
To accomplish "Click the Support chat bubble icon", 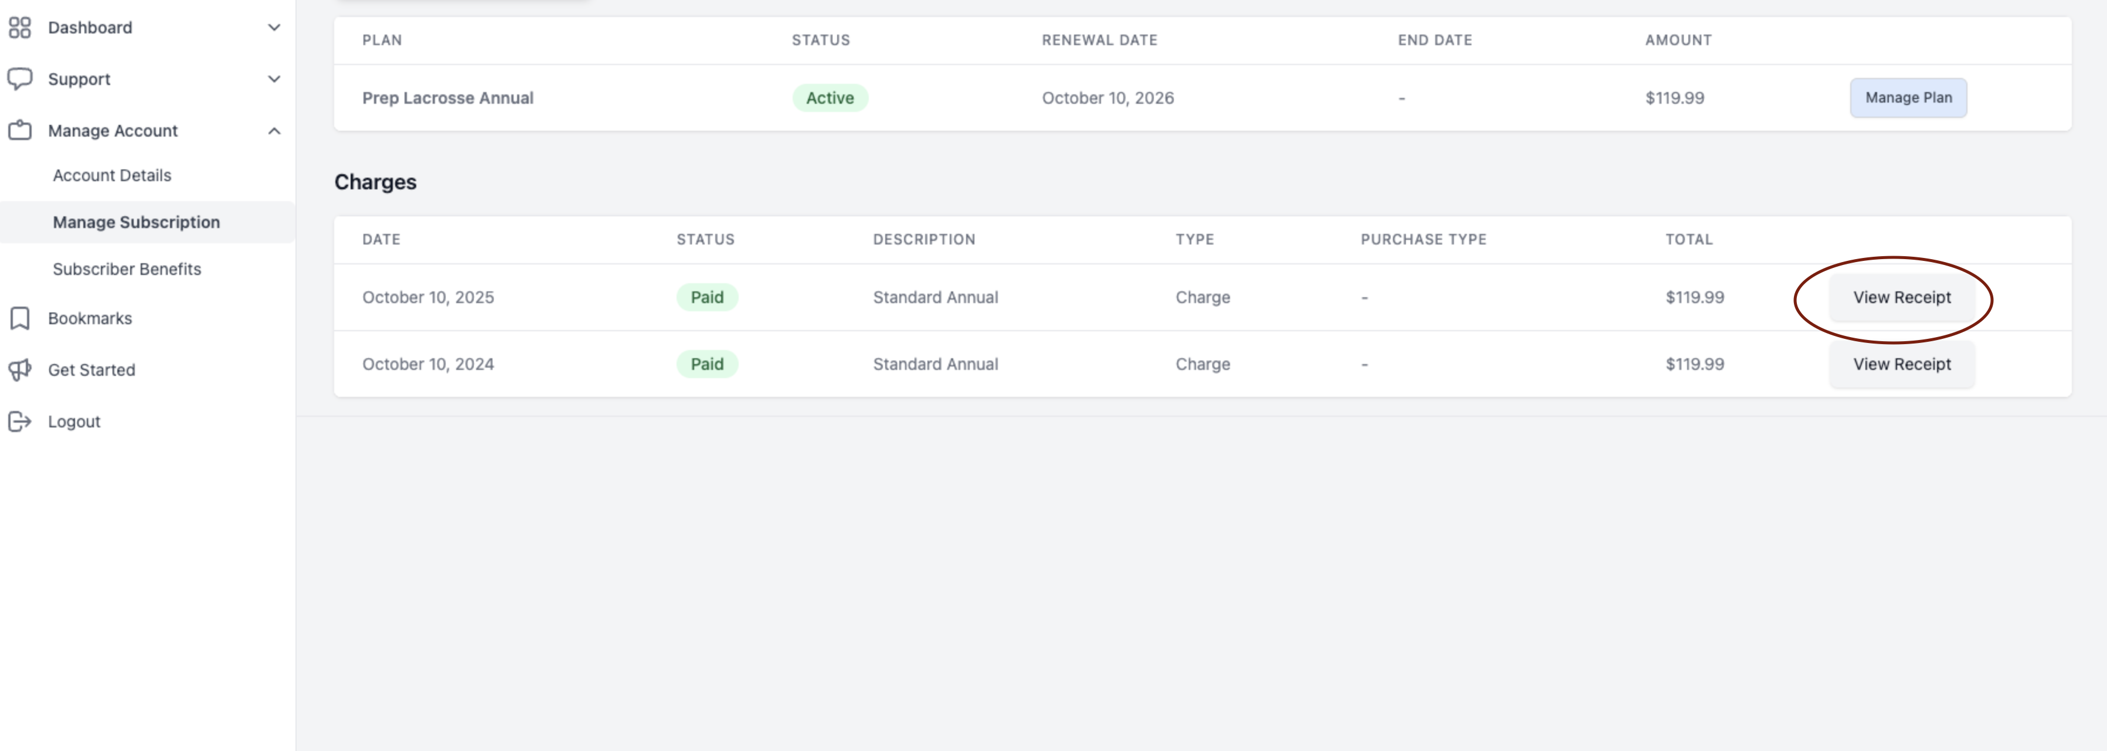I will [x=19, y=79].
